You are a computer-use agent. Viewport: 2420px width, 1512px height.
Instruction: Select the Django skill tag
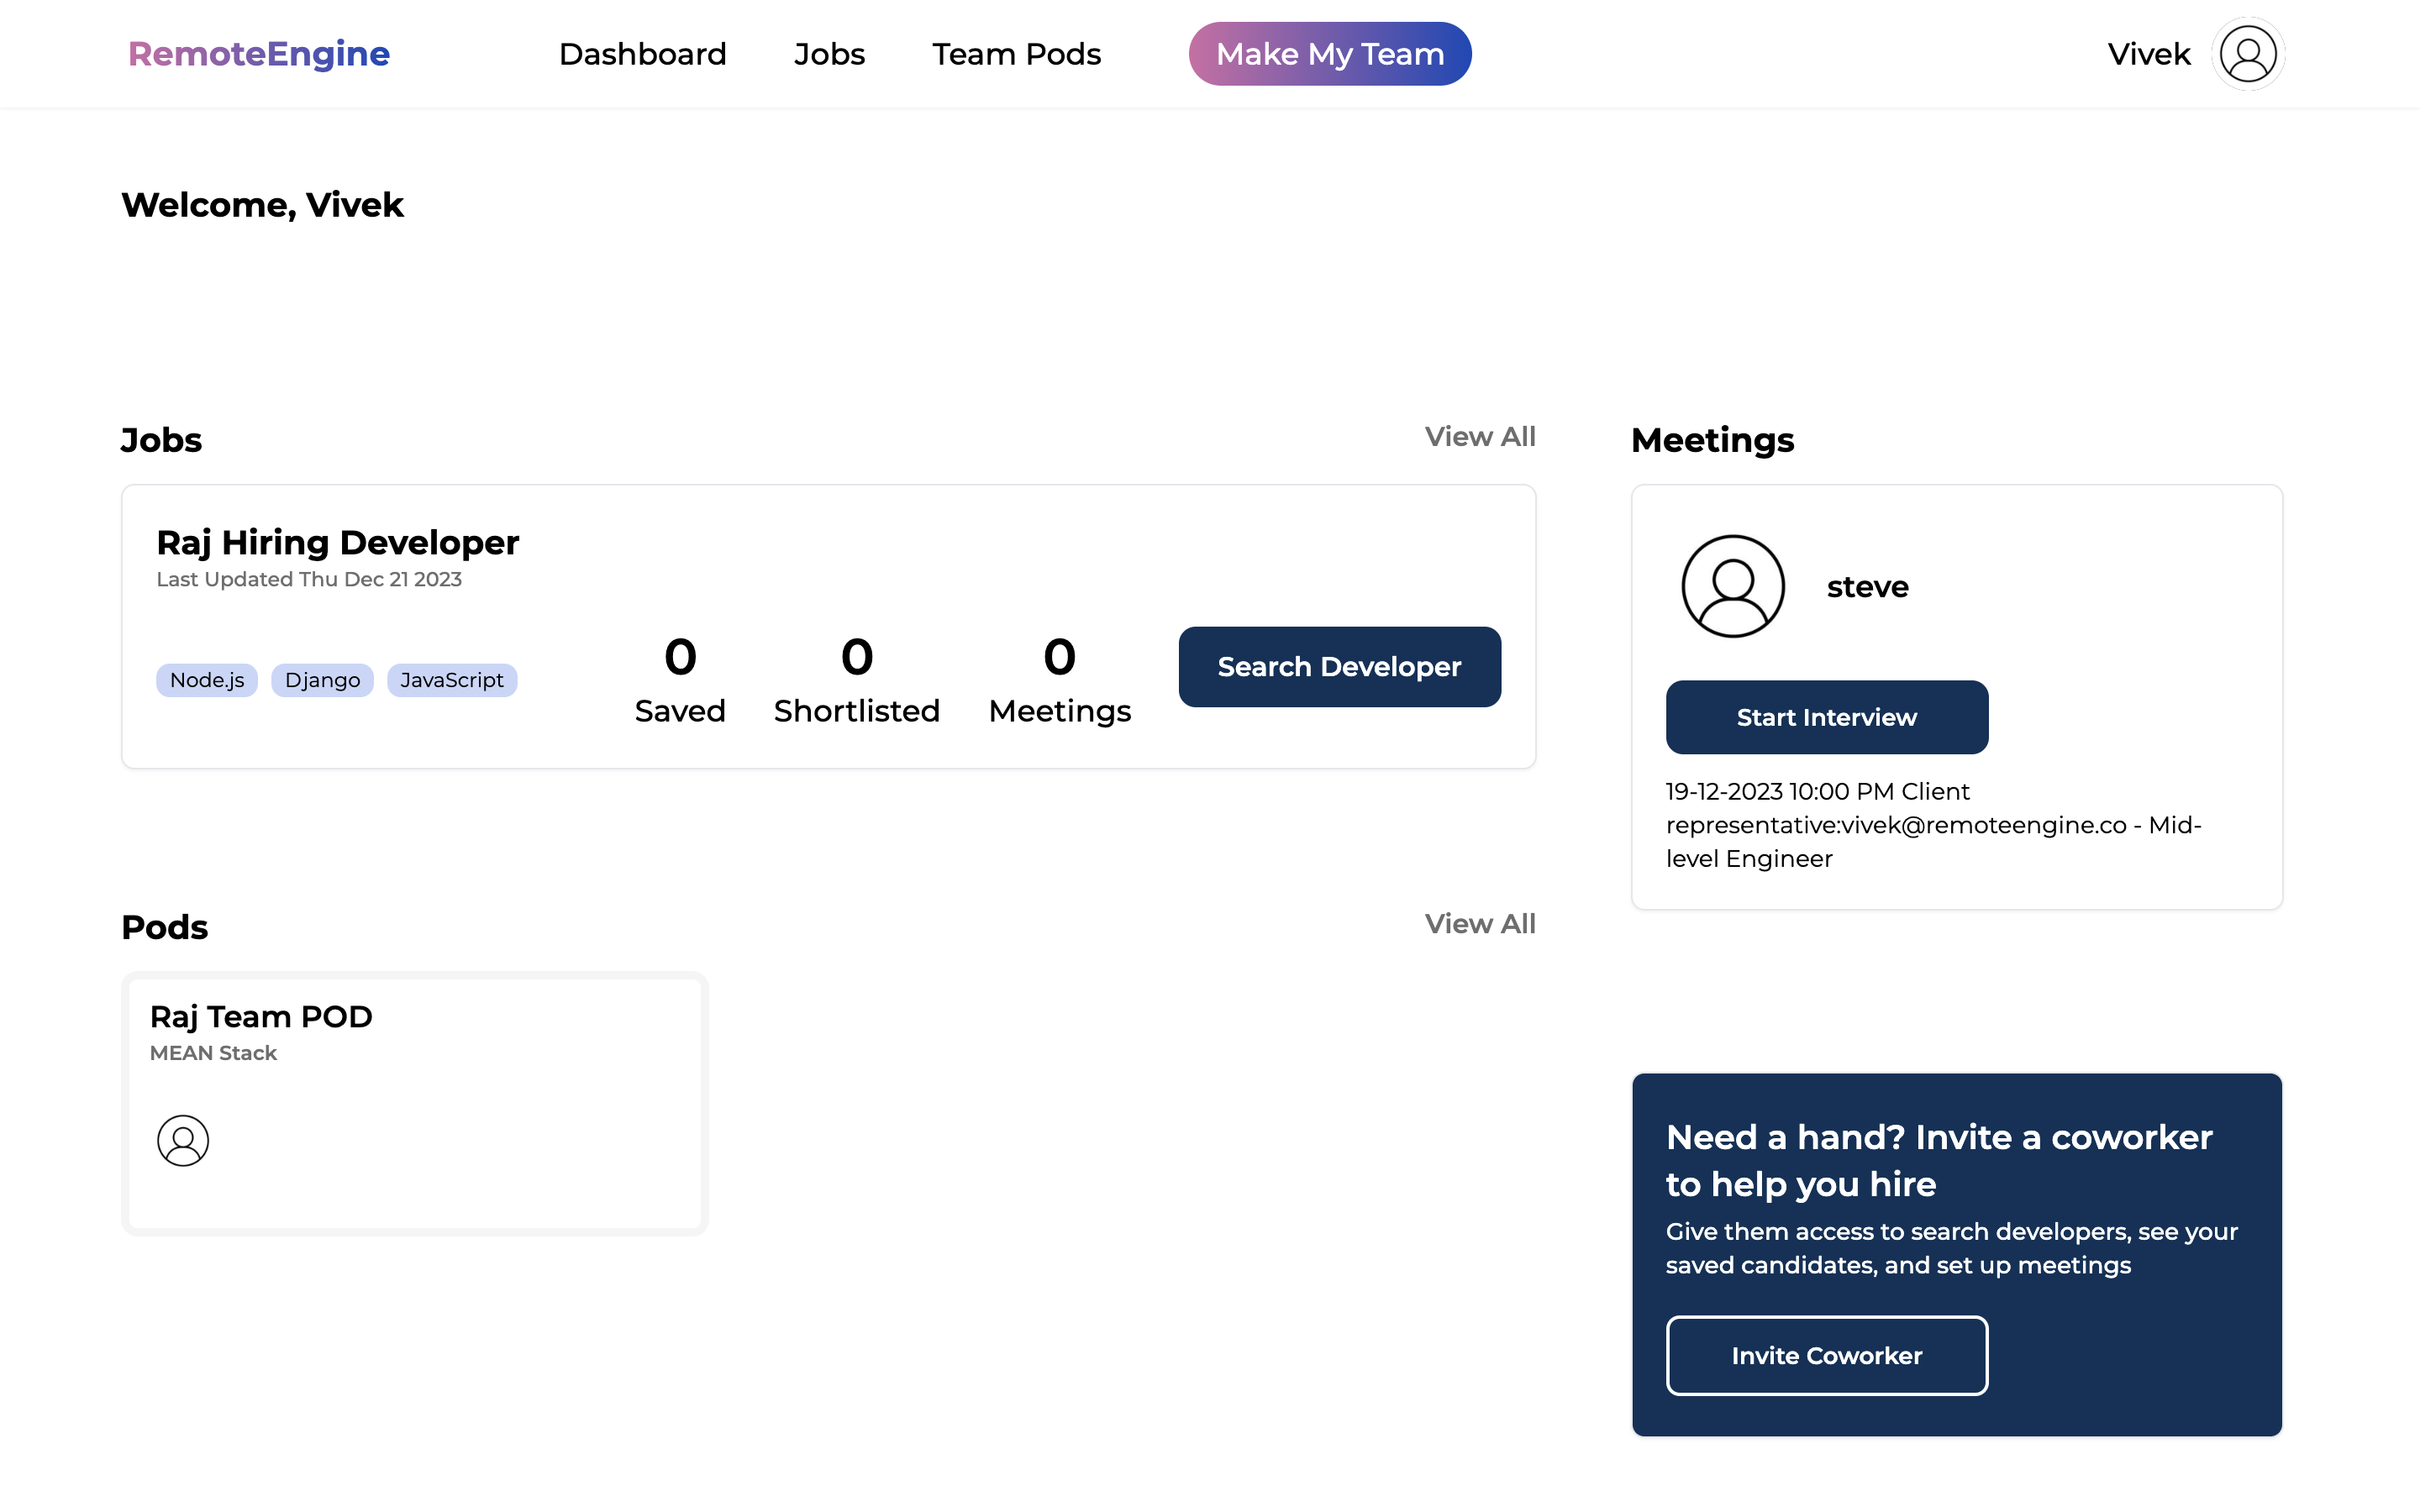point(322,680)
